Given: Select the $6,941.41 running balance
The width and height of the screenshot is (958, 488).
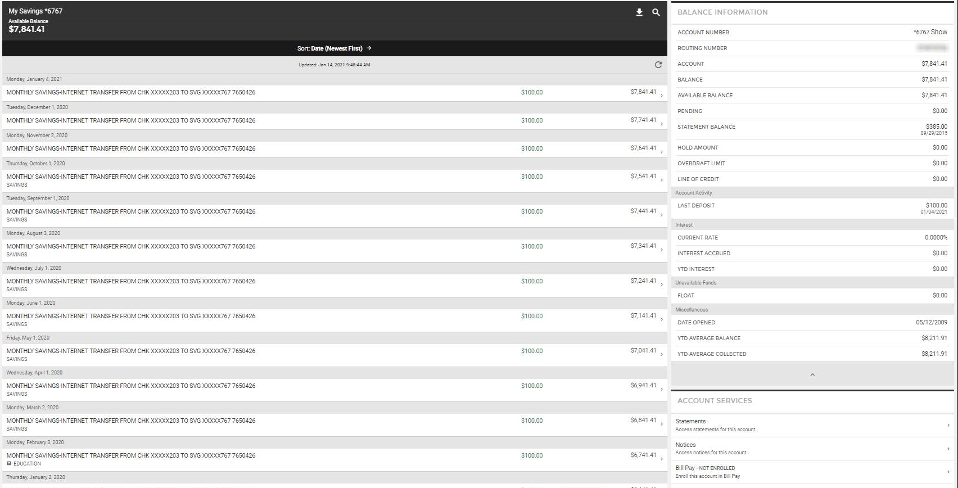Looking at the screenshot, I should tap(643, 385).
